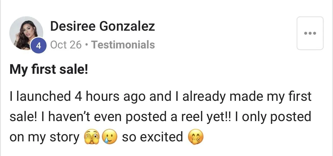Click the dot separator before Testimonials
The width and height of the screenshot is (333, 156).
(86, 45)
